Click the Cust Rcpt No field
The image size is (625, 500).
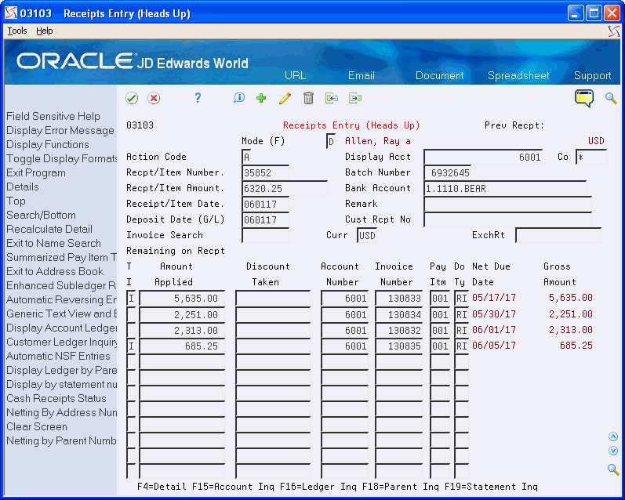click(x=508, y=219)
